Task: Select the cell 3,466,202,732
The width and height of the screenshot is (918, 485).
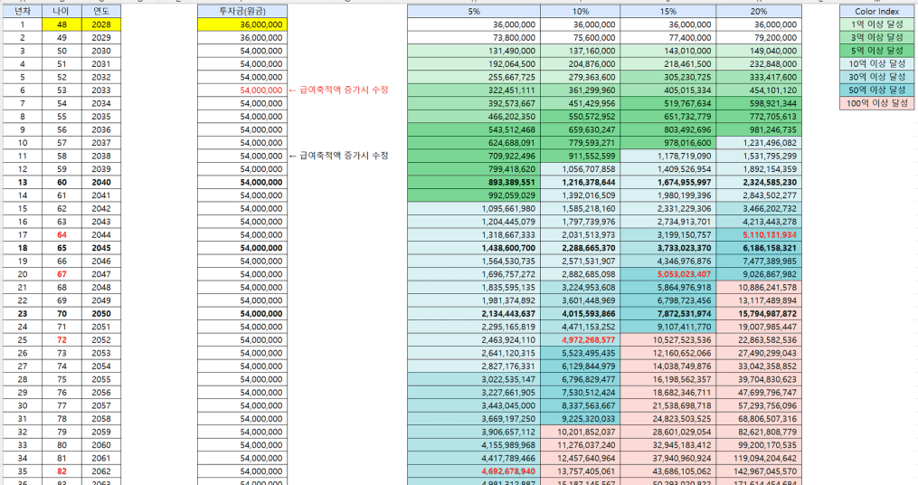Action: (x=759, y=208)
